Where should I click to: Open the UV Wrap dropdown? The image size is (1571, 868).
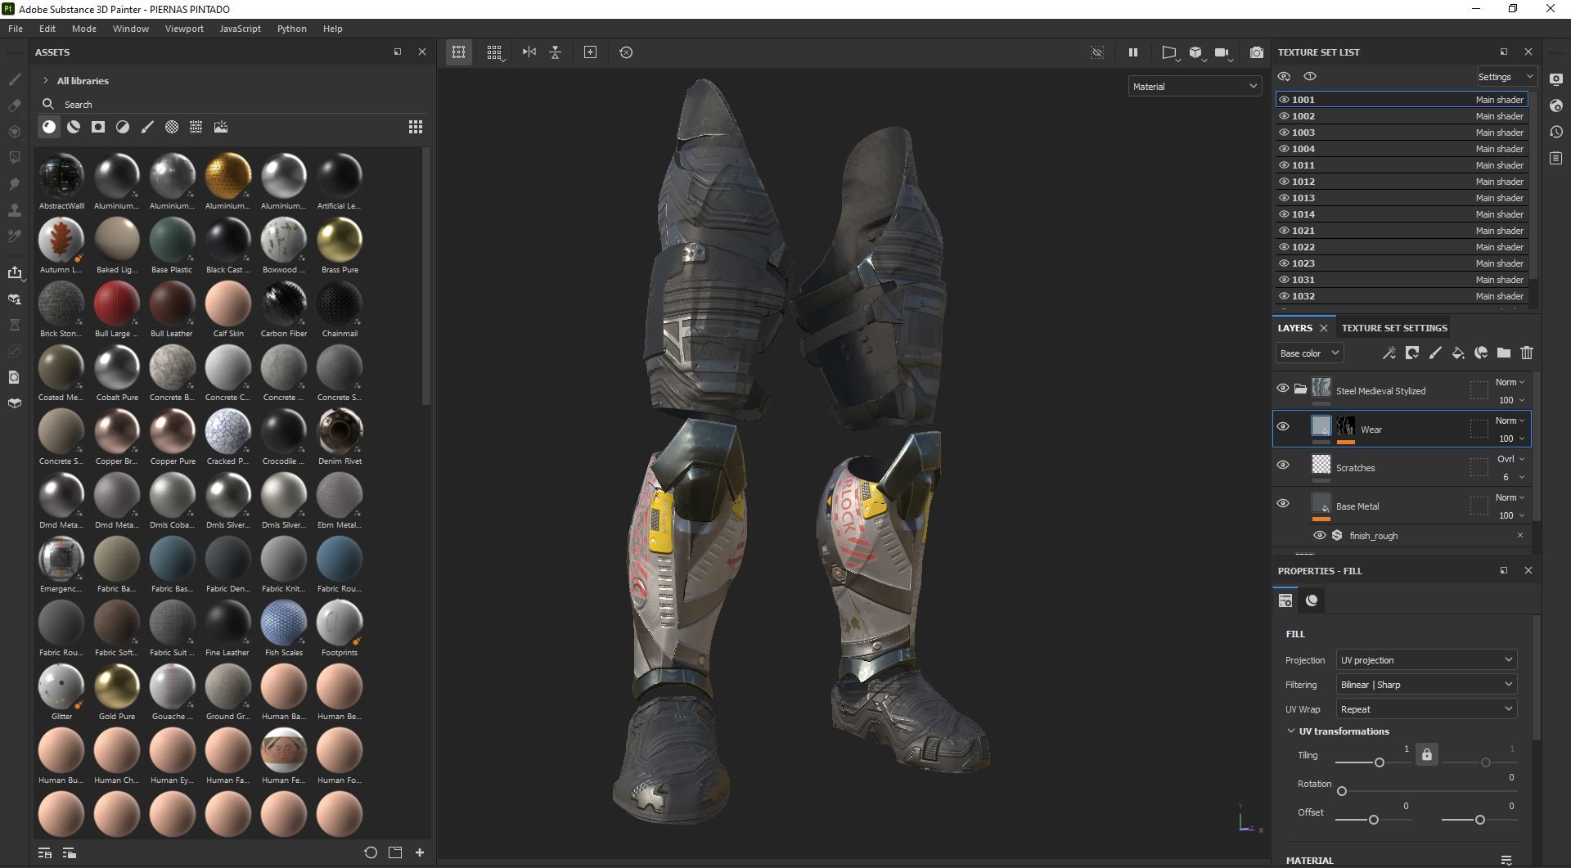[x=1426, y=709]
